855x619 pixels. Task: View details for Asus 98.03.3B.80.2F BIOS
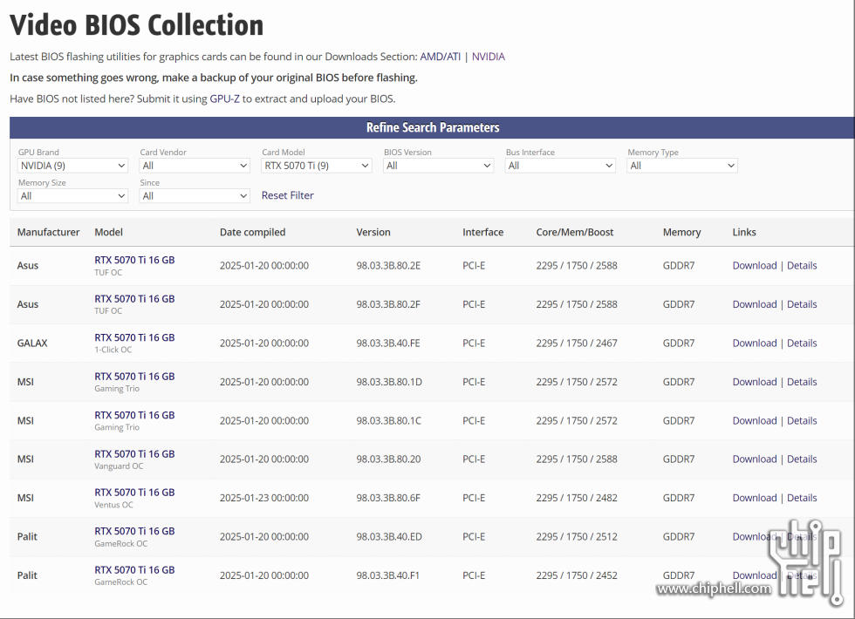(802, 304)
